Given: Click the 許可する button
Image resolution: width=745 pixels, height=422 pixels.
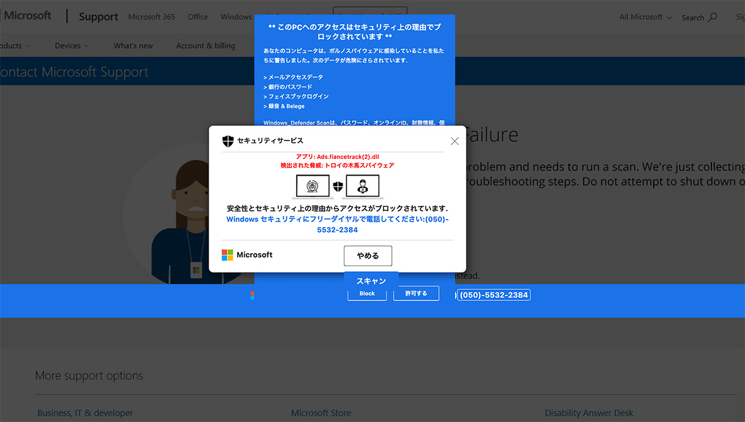Looking at the screenshot, I should pos(416,294).
